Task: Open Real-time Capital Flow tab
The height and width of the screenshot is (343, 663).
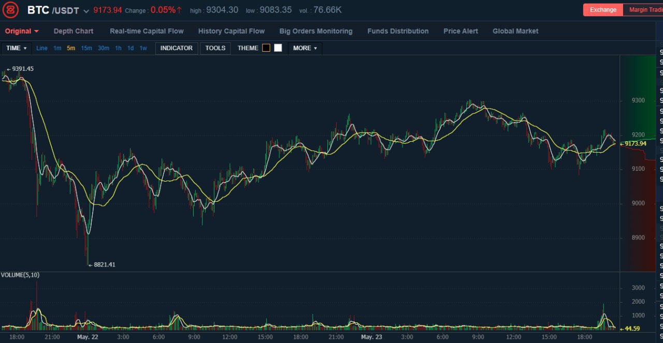Action: [x=147, y=31]
